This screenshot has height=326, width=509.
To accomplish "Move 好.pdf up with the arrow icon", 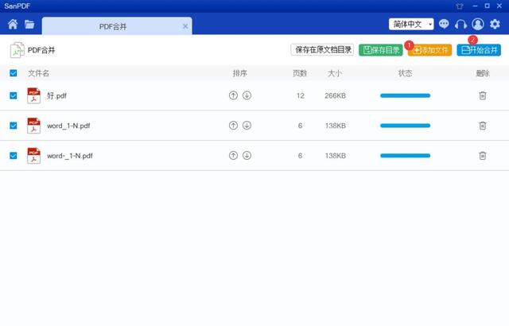I will (233, 95).
